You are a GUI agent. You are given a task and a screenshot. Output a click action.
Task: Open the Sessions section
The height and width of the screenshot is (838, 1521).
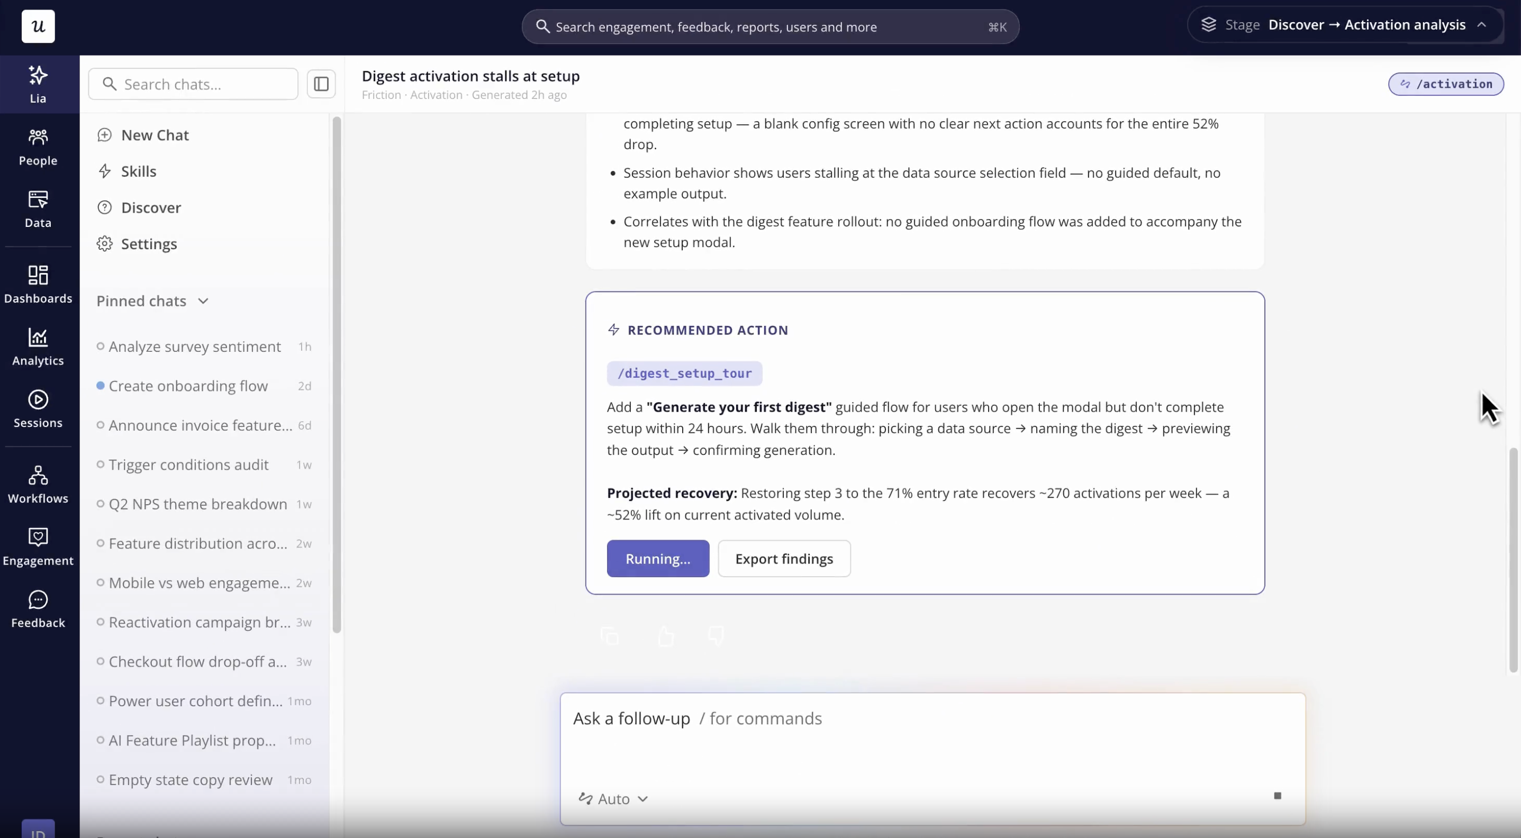[39, 409]
